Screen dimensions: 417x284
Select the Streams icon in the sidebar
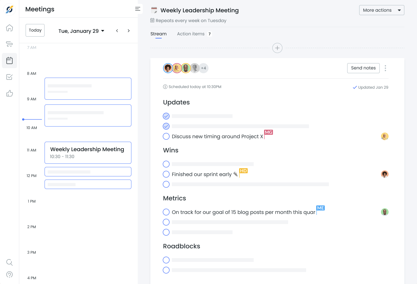click(9, 44)
